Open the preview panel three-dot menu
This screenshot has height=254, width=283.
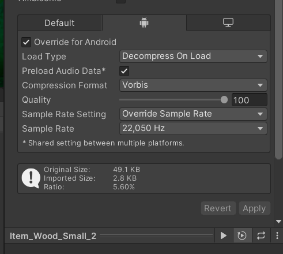pyautogui.click(x=277, y=236)
